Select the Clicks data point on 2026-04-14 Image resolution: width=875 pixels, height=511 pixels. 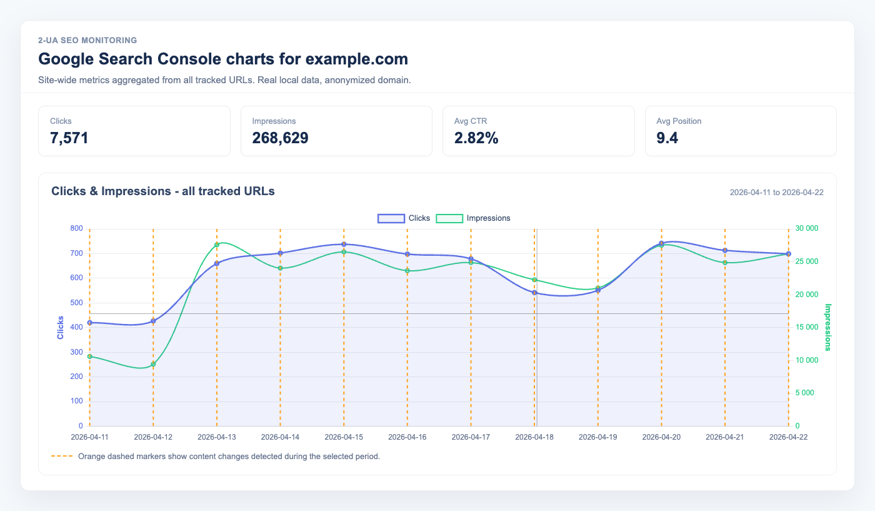coord(280,253)
